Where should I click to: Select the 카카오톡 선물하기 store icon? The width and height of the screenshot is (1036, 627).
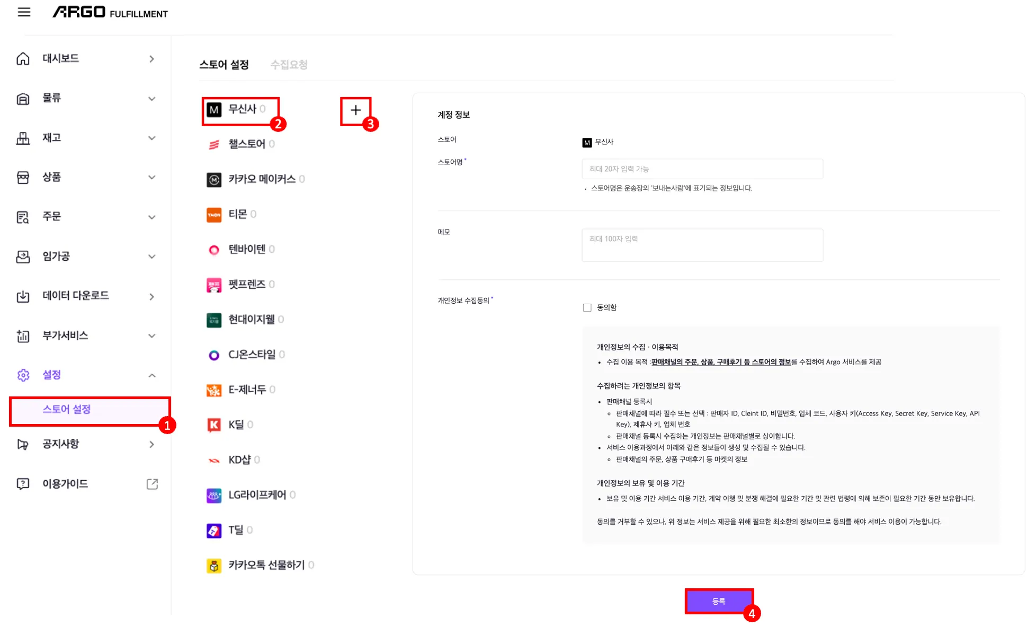click(x=214, y=566)
